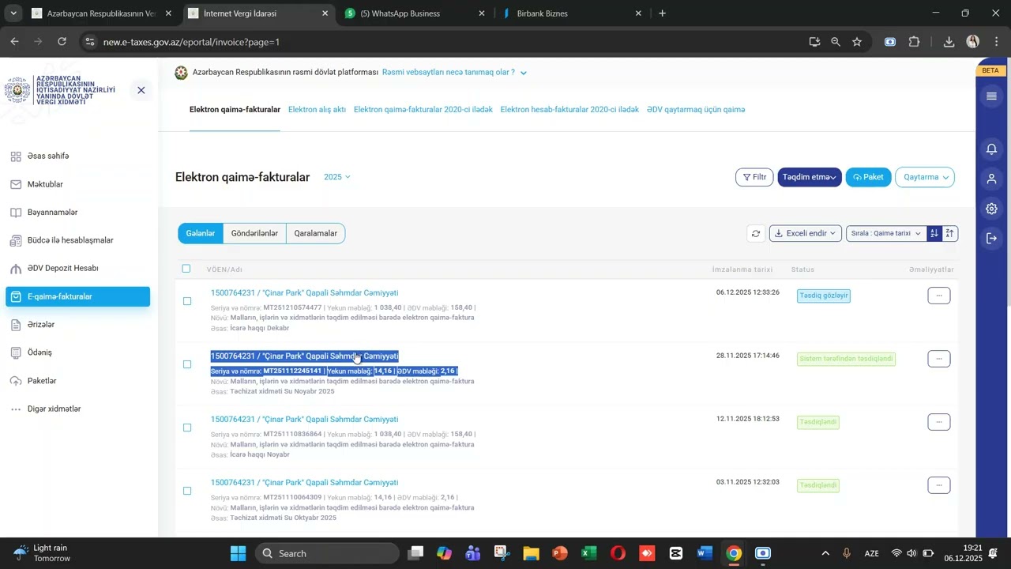
Task: Open Excel from the taskbar
Action: 589,553
